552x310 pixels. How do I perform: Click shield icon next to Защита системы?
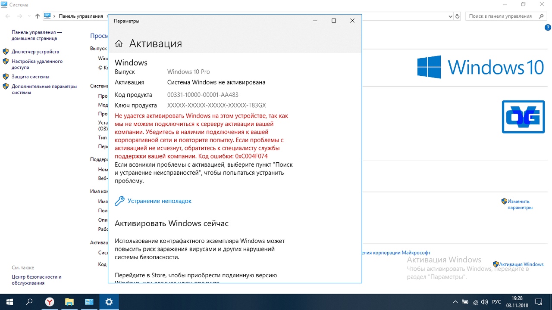coord(6,77)
